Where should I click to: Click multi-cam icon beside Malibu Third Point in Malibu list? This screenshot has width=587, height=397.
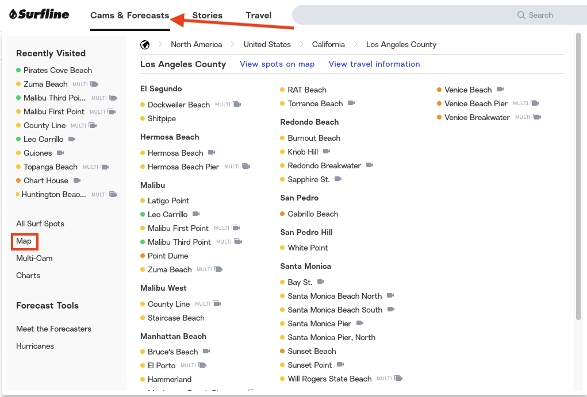(x=238, y=242)
